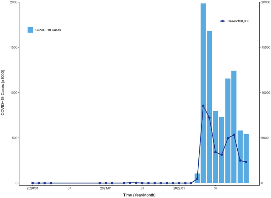Click the 0 label on the left axis
Viewport: 271px width, 198px height.
[16, 183]
